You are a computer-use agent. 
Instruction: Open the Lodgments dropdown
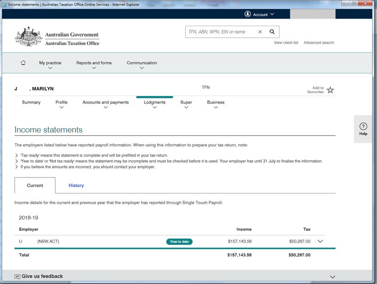click(155, 105)
